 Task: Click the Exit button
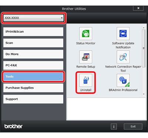[133, 126]
